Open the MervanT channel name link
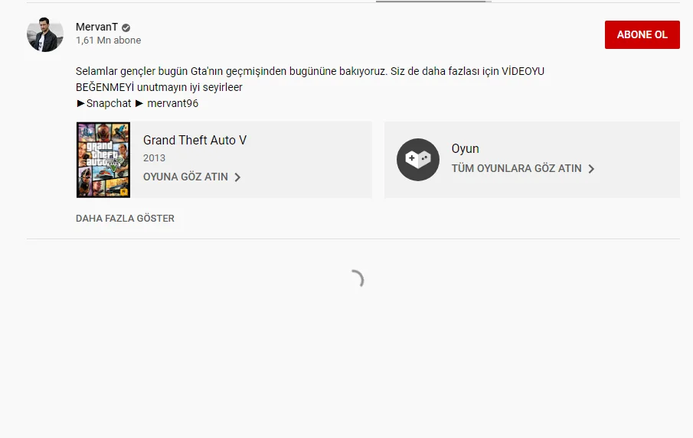The height and width of the screenshot is (438, 693). pyautogui.click(x=96, y=27)
